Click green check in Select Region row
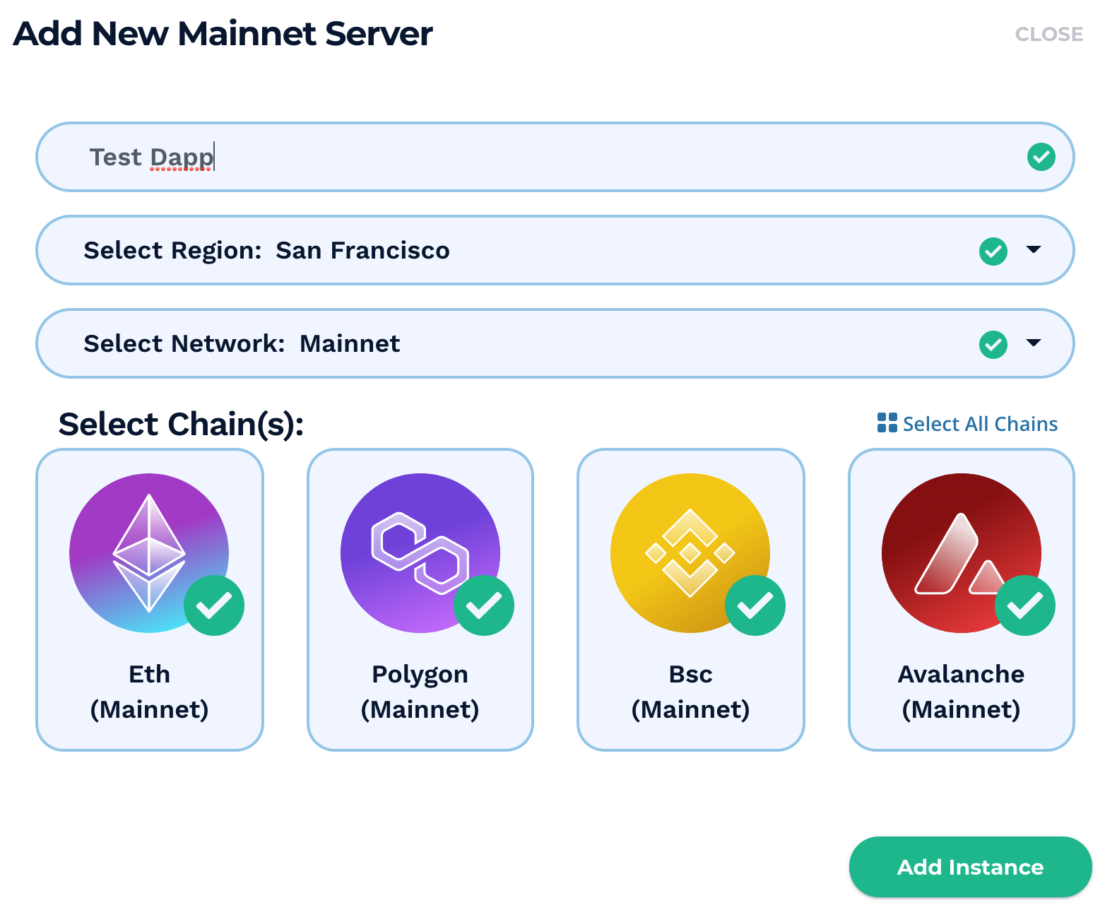Screen dimensions: 1105x917 (993, 251)
